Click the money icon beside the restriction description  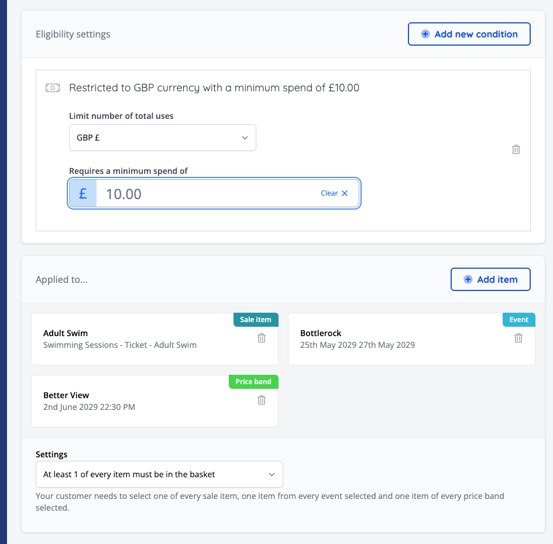click(x=53, y=87)
